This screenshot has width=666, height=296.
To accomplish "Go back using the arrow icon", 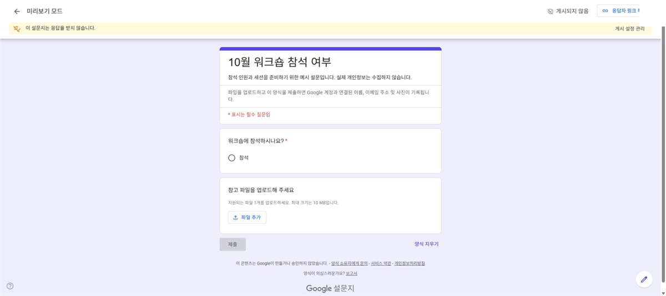I will pos(17,11).
